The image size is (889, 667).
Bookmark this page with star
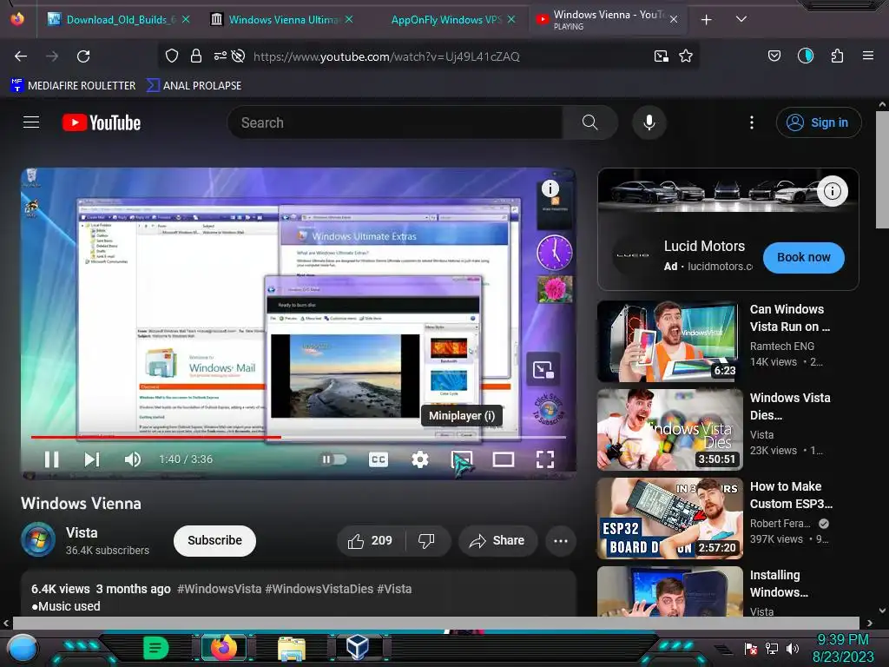[x=686, y=56]
